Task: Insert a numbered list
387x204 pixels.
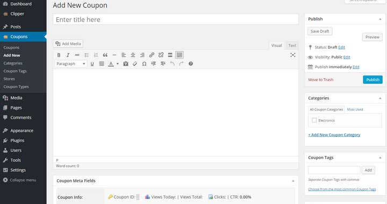Action: [96, 55]
